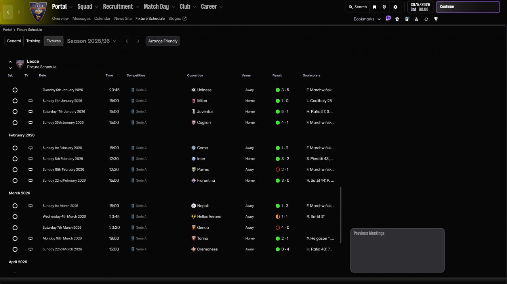The height and width of the screenshot is (284, 507).
Task: Click the trophy icon in bookmarks bar
Action: coord(436,19)
